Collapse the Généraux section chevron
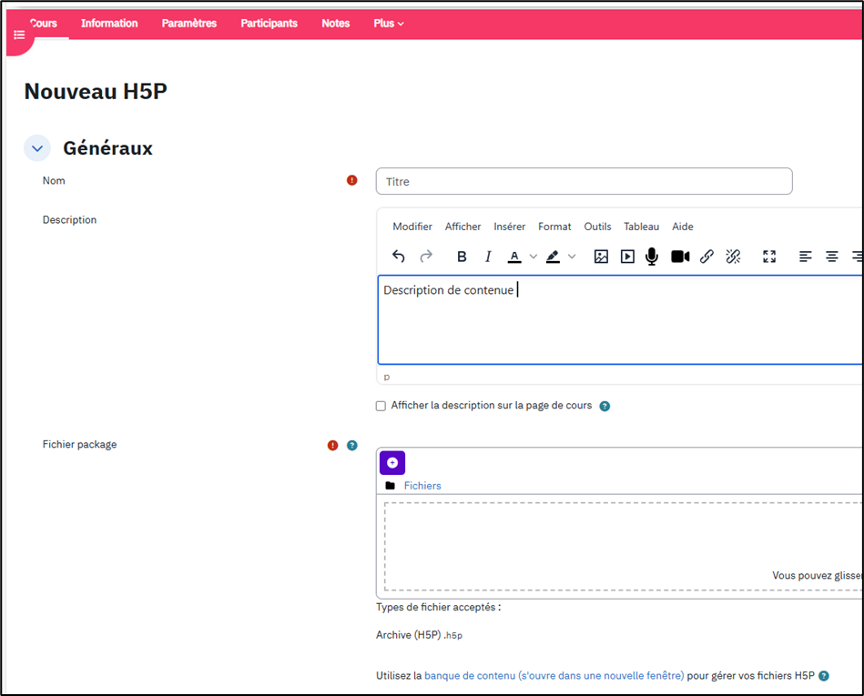864x696 pixels. point(37,148)
